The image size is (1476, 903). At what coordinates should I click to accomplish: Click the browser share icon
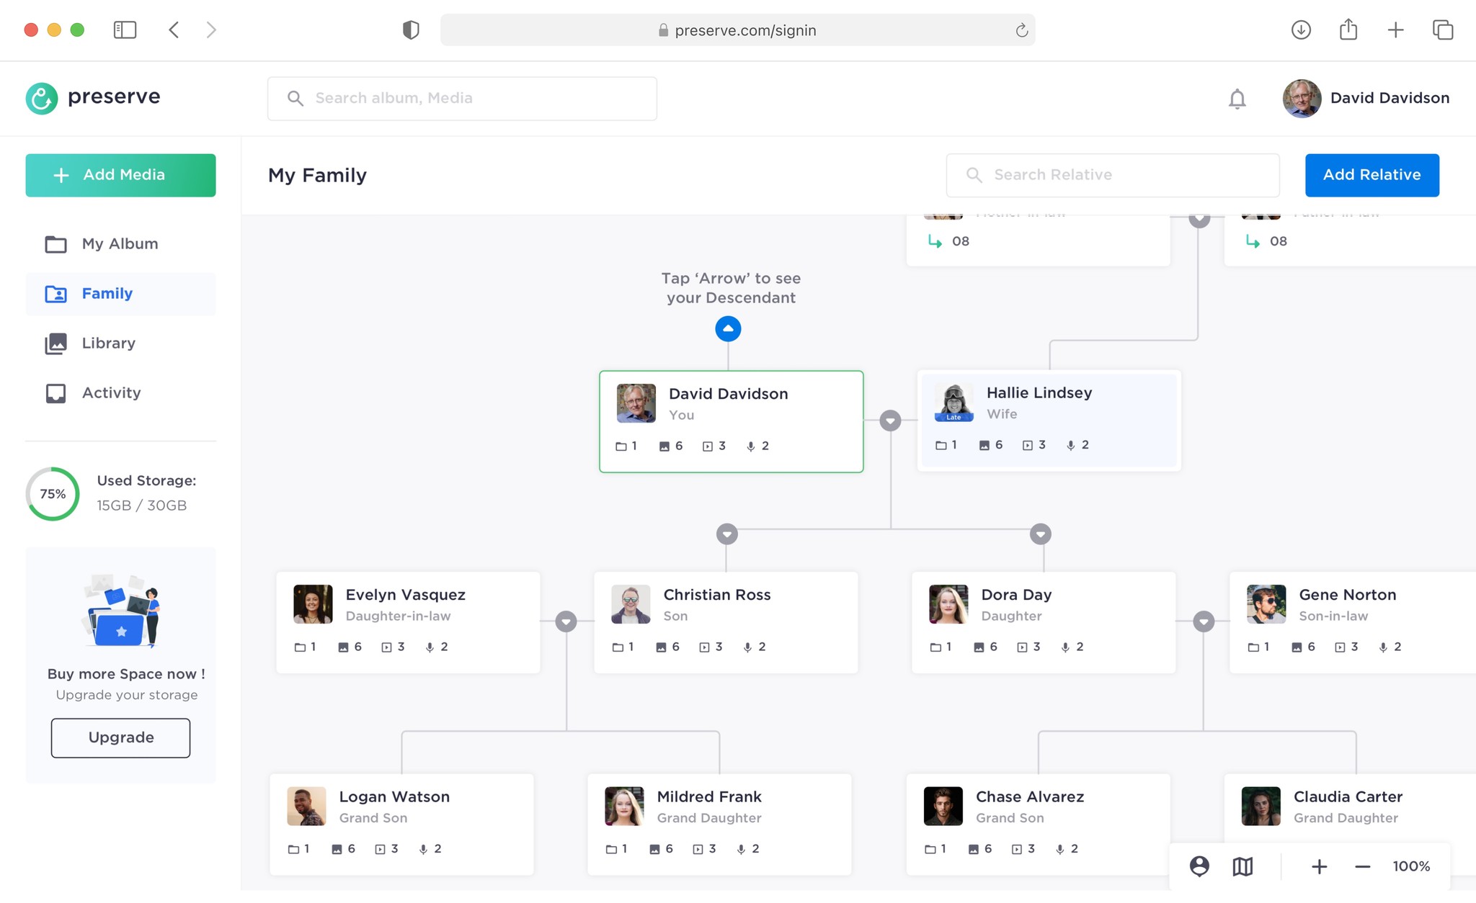coord(1348,30)
